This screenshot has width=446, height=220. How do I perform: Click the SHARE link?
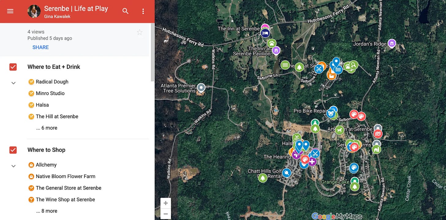pyautogui.click(x=40, y=47)
